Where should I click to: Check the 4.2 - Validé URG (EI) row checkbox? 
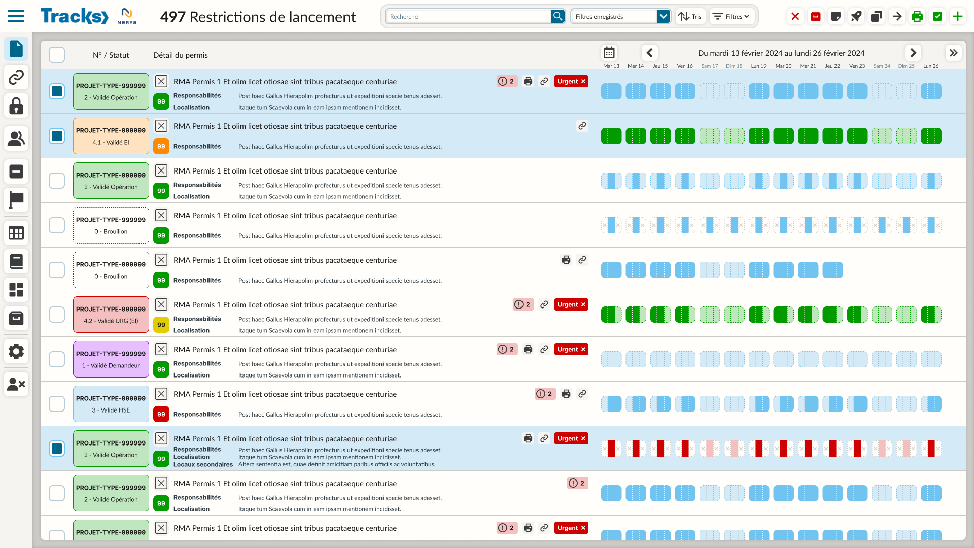click(57, 315)
